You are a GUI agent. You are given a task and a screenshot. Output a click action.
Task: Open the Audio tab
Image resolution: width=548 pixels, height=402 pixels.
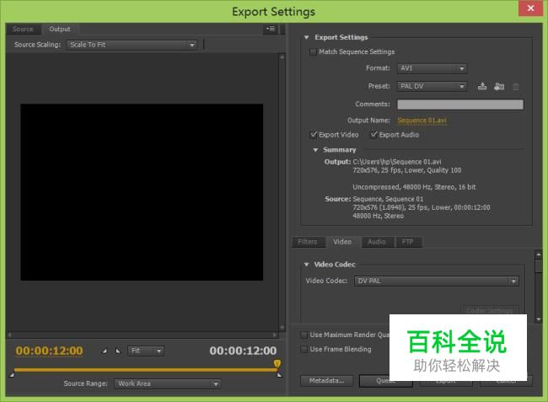point(377,242)
